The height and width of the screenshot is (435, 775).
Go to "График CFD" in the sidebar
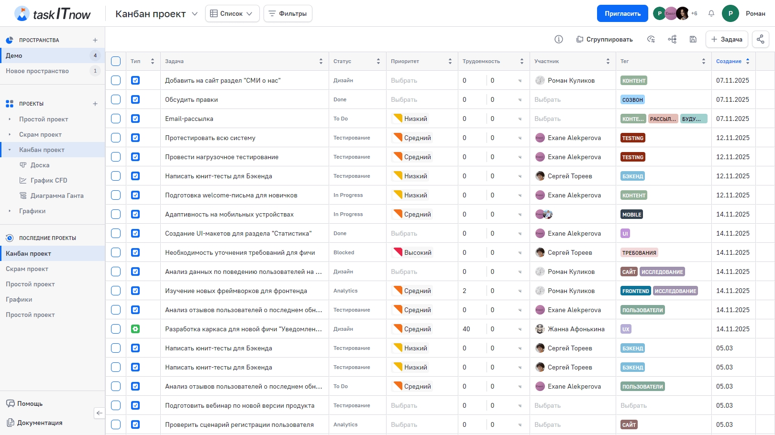(48, 180)
